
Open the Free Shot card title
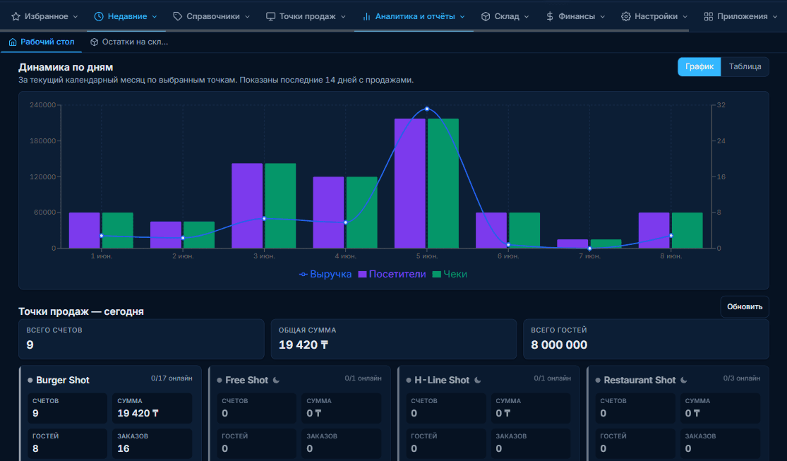(247, 380)
